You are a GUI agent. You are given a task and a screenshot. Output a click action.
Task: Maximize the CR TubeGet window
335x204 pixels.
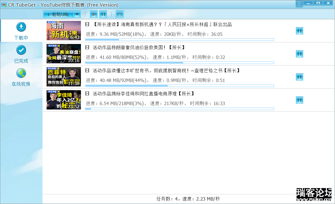318,3
